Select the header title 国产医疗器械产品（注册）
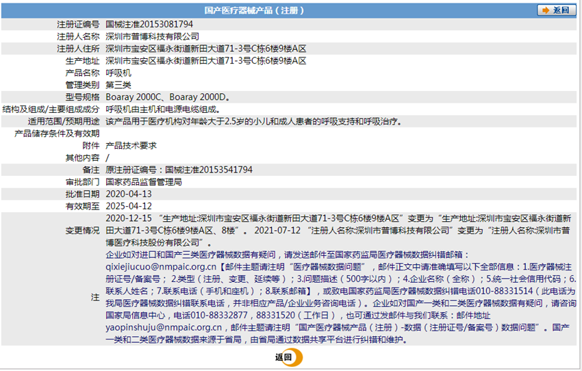 click(x=254, y=10)
